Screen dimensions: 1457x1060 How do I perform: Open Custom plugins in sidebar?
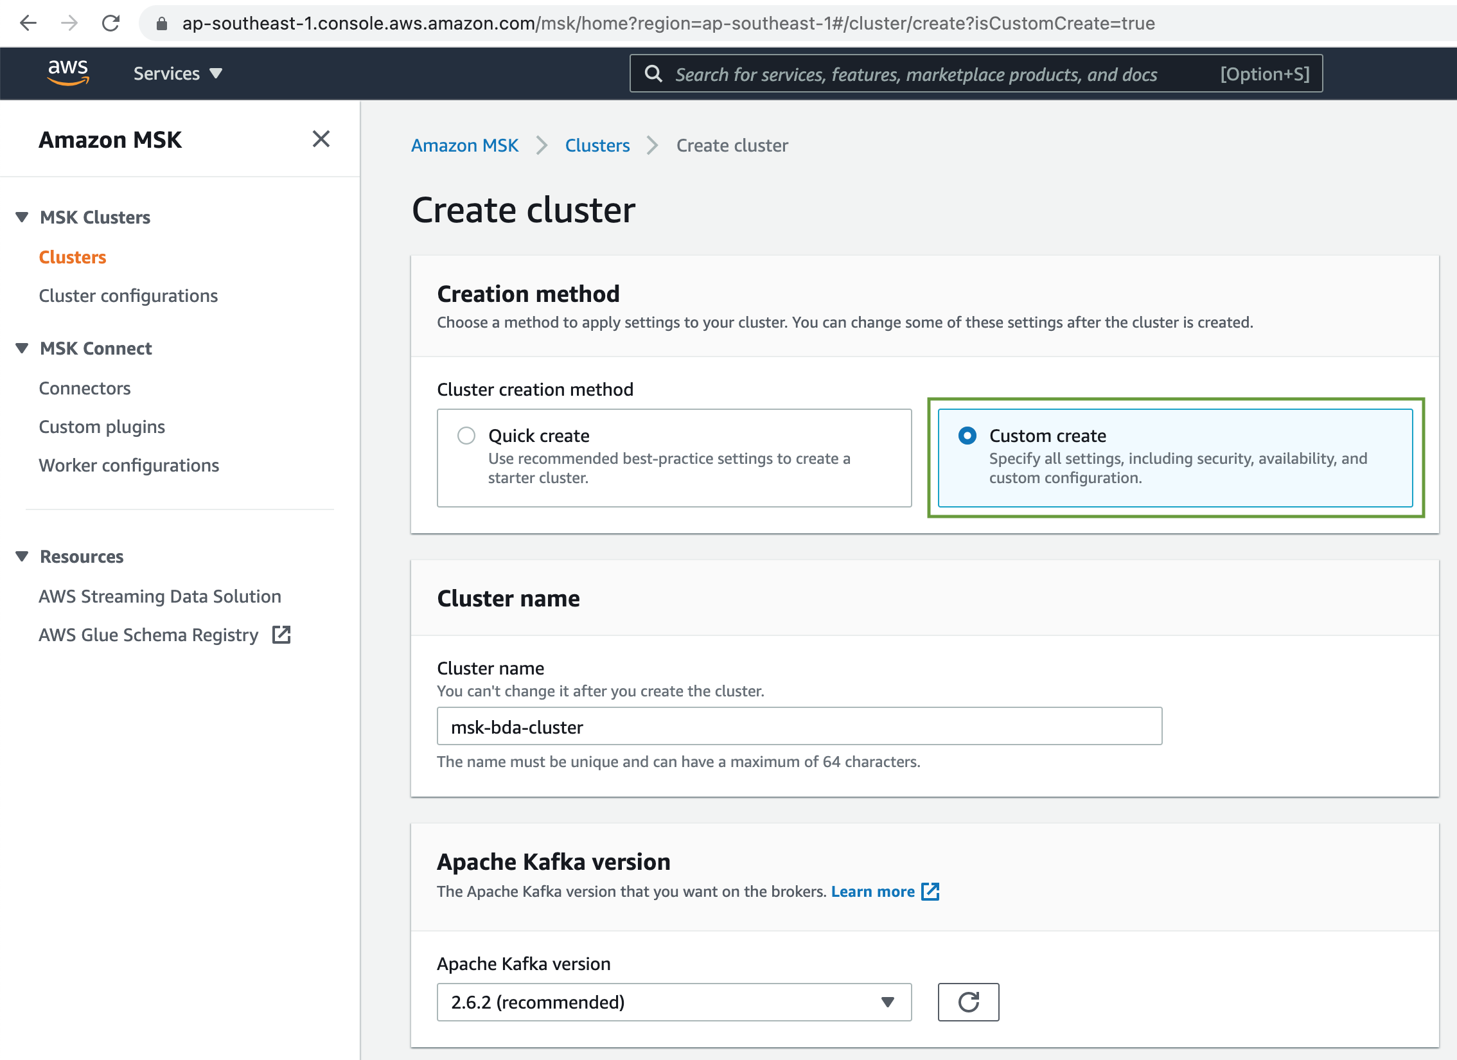[102, 427]
